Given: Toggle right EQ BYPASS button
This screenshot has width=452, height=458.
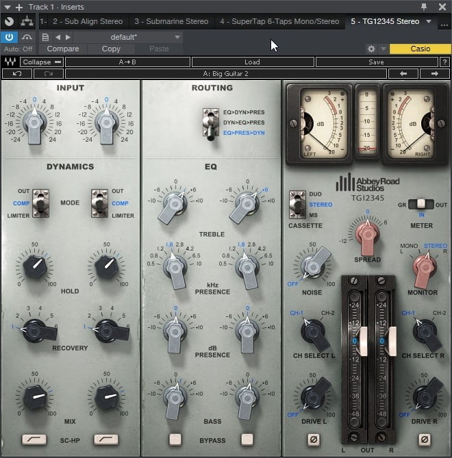Looking at the screenshot, I should click(x=247, y=440).
